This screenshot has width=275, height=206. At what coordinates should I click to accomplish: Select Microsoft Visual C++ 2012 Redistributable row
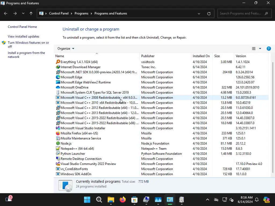(162, 108)
